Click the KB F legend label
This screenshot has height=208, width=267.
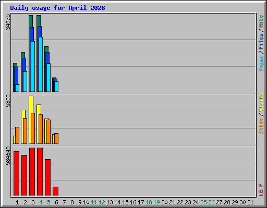[x=261, y=190]
